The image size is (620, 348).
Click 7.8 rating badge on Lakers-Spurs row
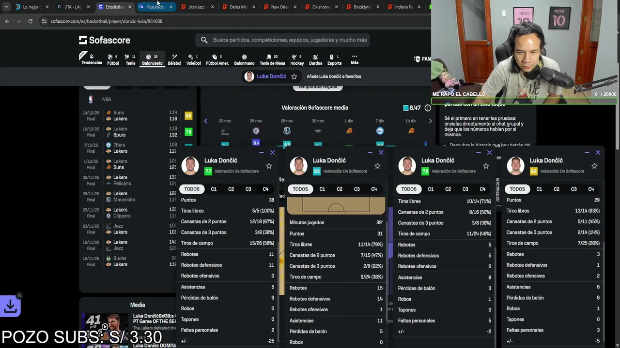(x=188, y=131)
